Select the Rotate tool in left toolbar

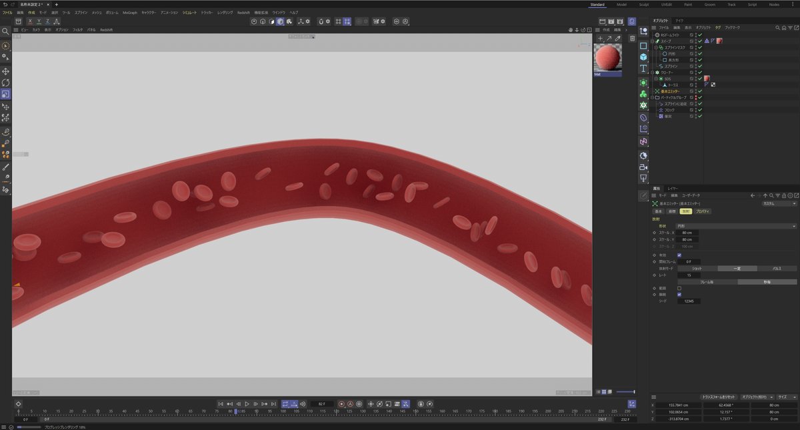[6, 83]
